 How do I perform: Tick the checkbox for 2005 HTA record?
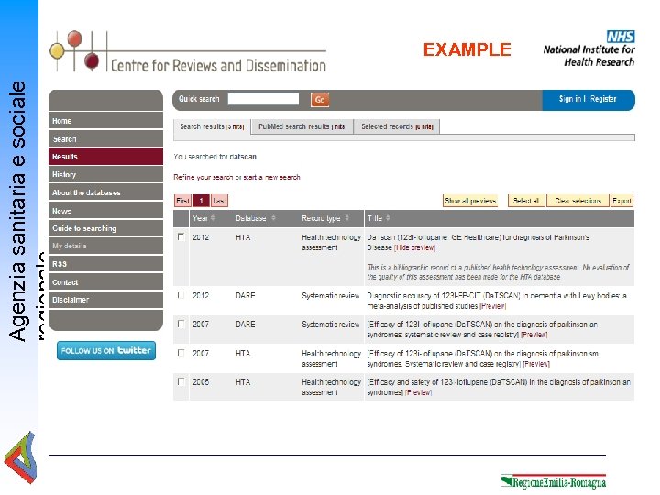(181, 381)
